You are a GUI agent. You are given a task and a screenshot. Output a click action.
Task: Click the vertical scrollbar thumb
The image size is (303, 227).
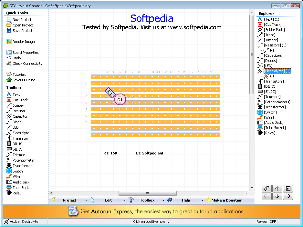(x=252, y=54)
